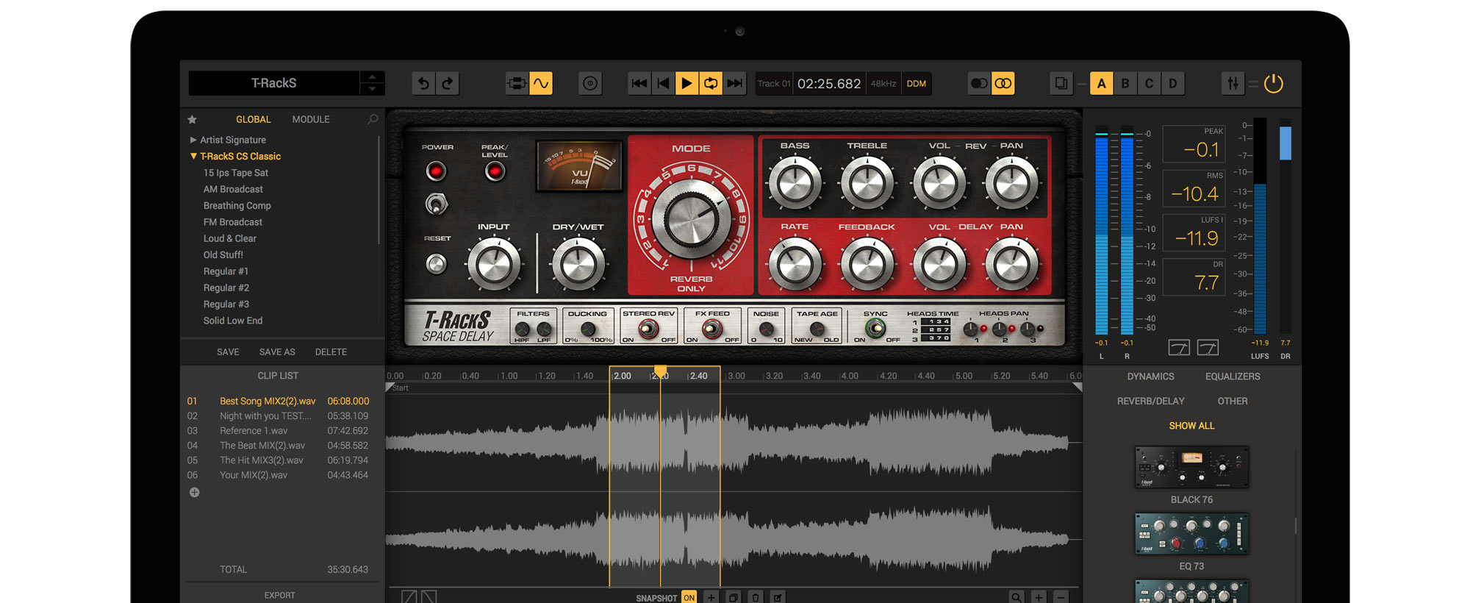This screenshot has width=1470, height=603.
Task: Open the mixer settings sliders icon
Action: pos(1233,84)
